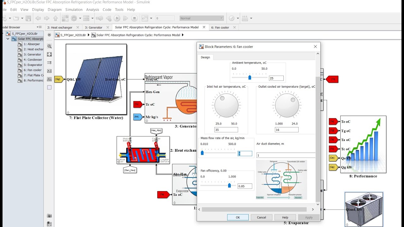Click the inlet hot air temperature field showing 35
The height and width of the screenshot is (227, 404).
click(x=226, y=130)
